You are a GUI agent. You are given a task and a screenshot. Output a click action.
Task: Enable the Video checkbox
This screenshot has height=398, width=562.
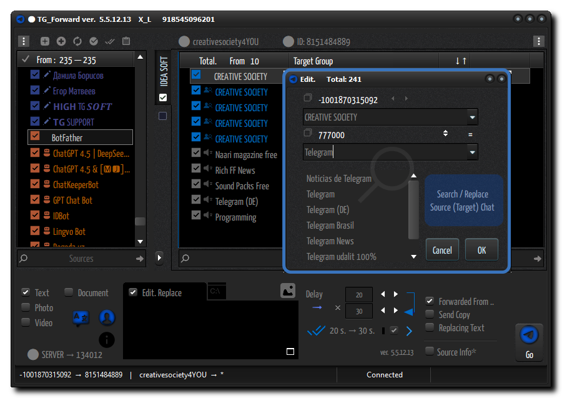coord(26,322)
